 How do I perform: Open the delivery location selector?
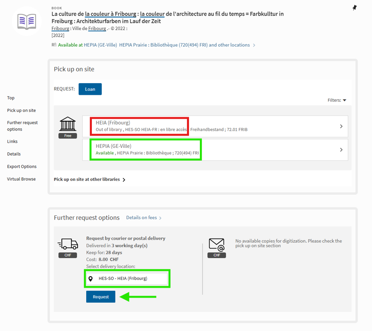pos(127,278)
